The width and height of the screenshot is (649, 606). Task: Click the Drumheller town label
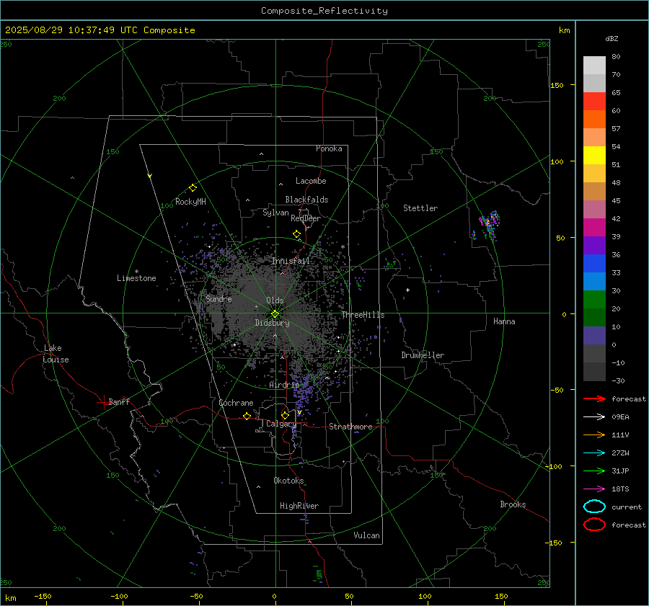tap(423, 355)
